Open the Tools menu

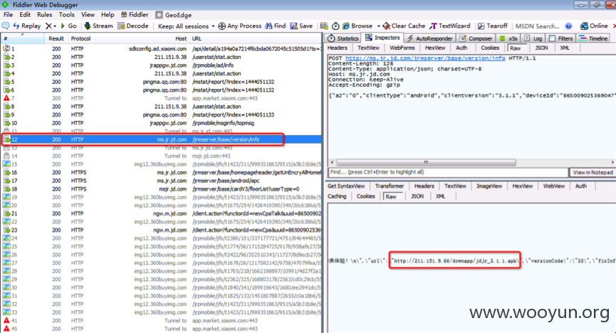(x=66, y=14)
